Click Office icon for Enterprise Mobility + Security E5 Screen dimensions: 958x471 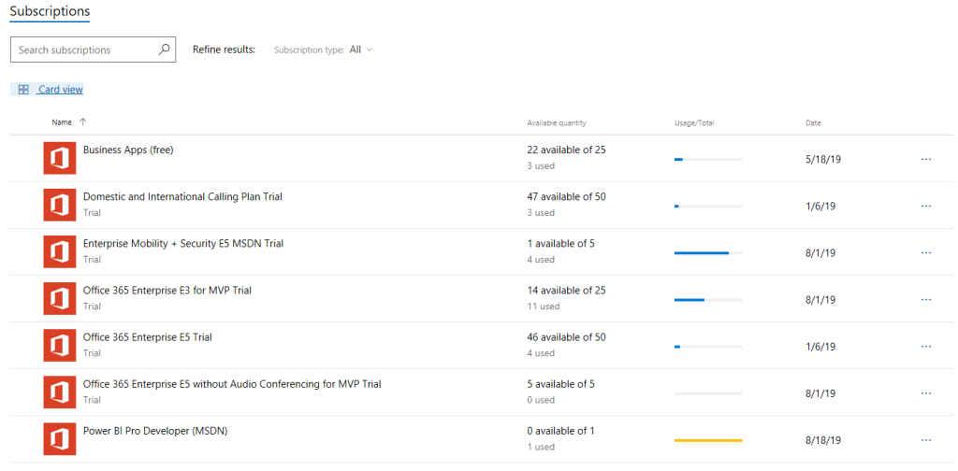[60, 251]
